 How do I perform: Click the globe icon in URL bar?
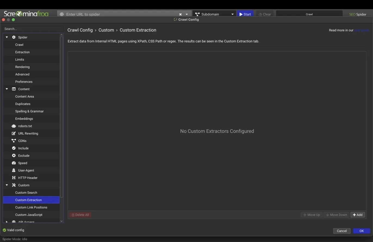click(62, 14)
